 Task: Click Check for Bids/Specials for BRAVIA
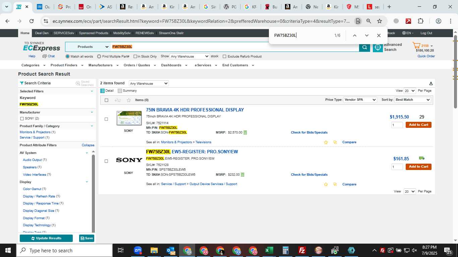coord(309,133)
